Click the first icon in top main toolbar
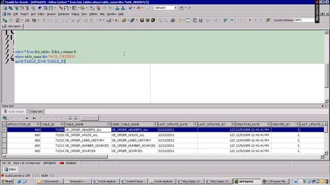The image size is (330, 185). tap(5, 8)
